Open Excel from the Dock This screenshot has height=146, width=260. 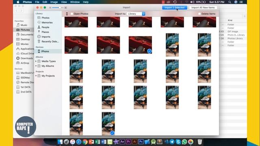pos(97,142)
